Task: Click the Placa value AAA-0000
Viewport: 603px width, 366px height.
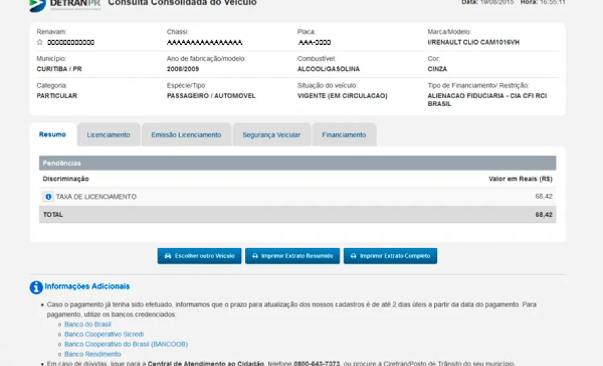Action: [x=314, y=42]
